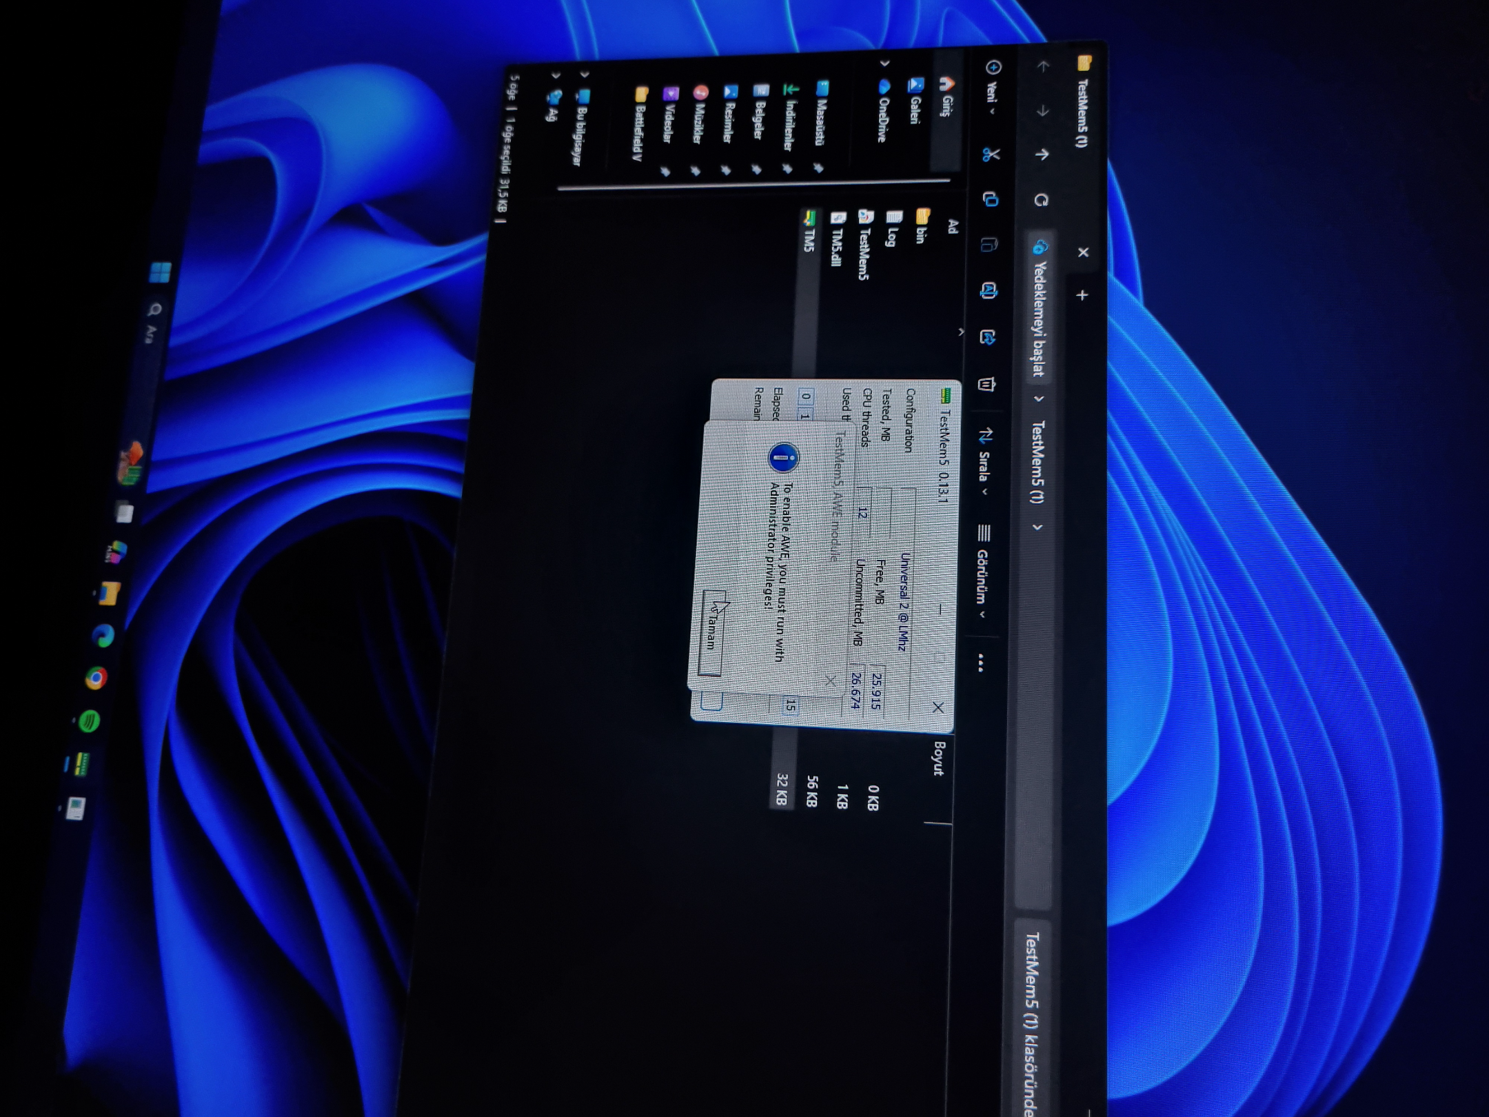Open the Sırala sort dropdown

984,462
